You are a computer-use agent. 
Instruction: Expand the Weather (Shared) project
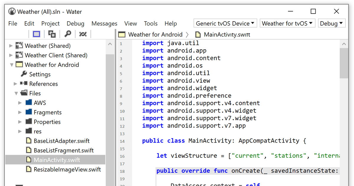10,45
